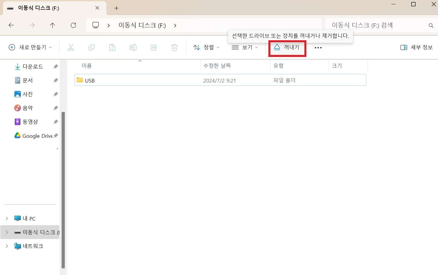
Task: Go forward using the right arrow
Action: [x=32, y=25]
